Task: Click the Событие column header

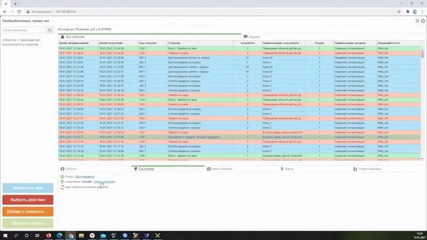Action: click(x=200, y=43)
